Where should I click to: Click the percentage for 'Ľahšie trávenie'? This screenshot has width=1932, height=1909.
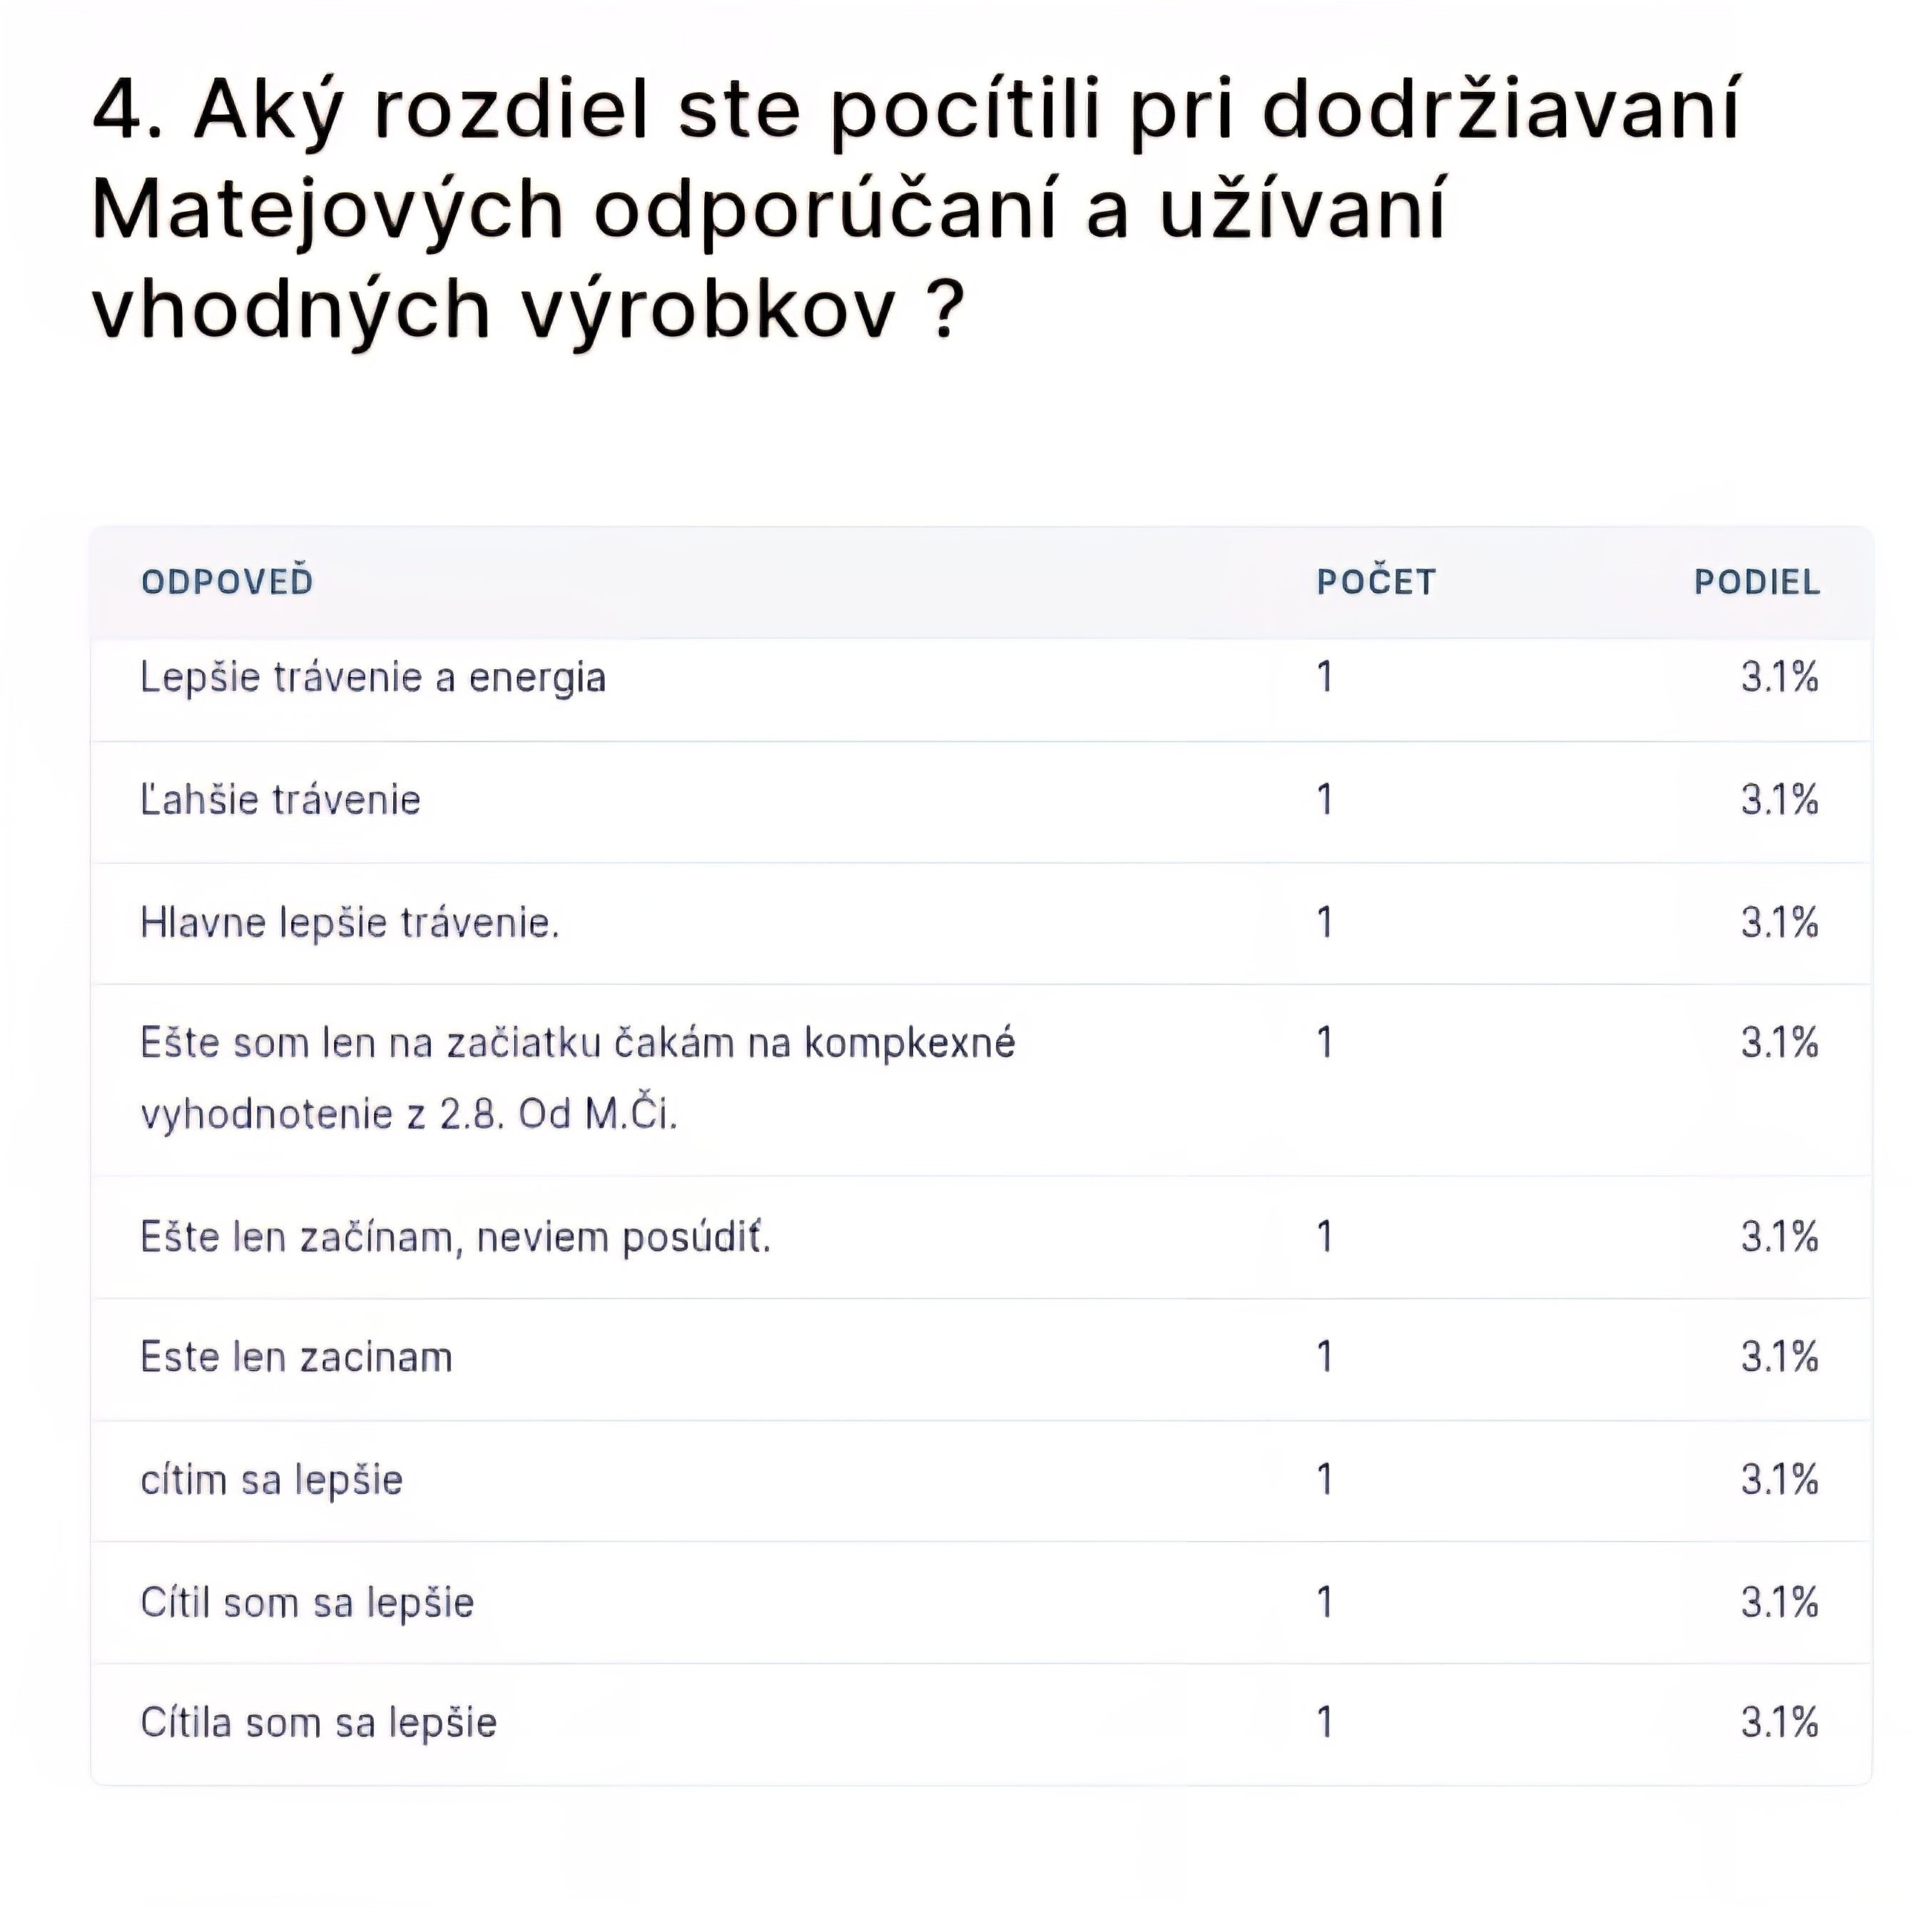[1778, 800]
